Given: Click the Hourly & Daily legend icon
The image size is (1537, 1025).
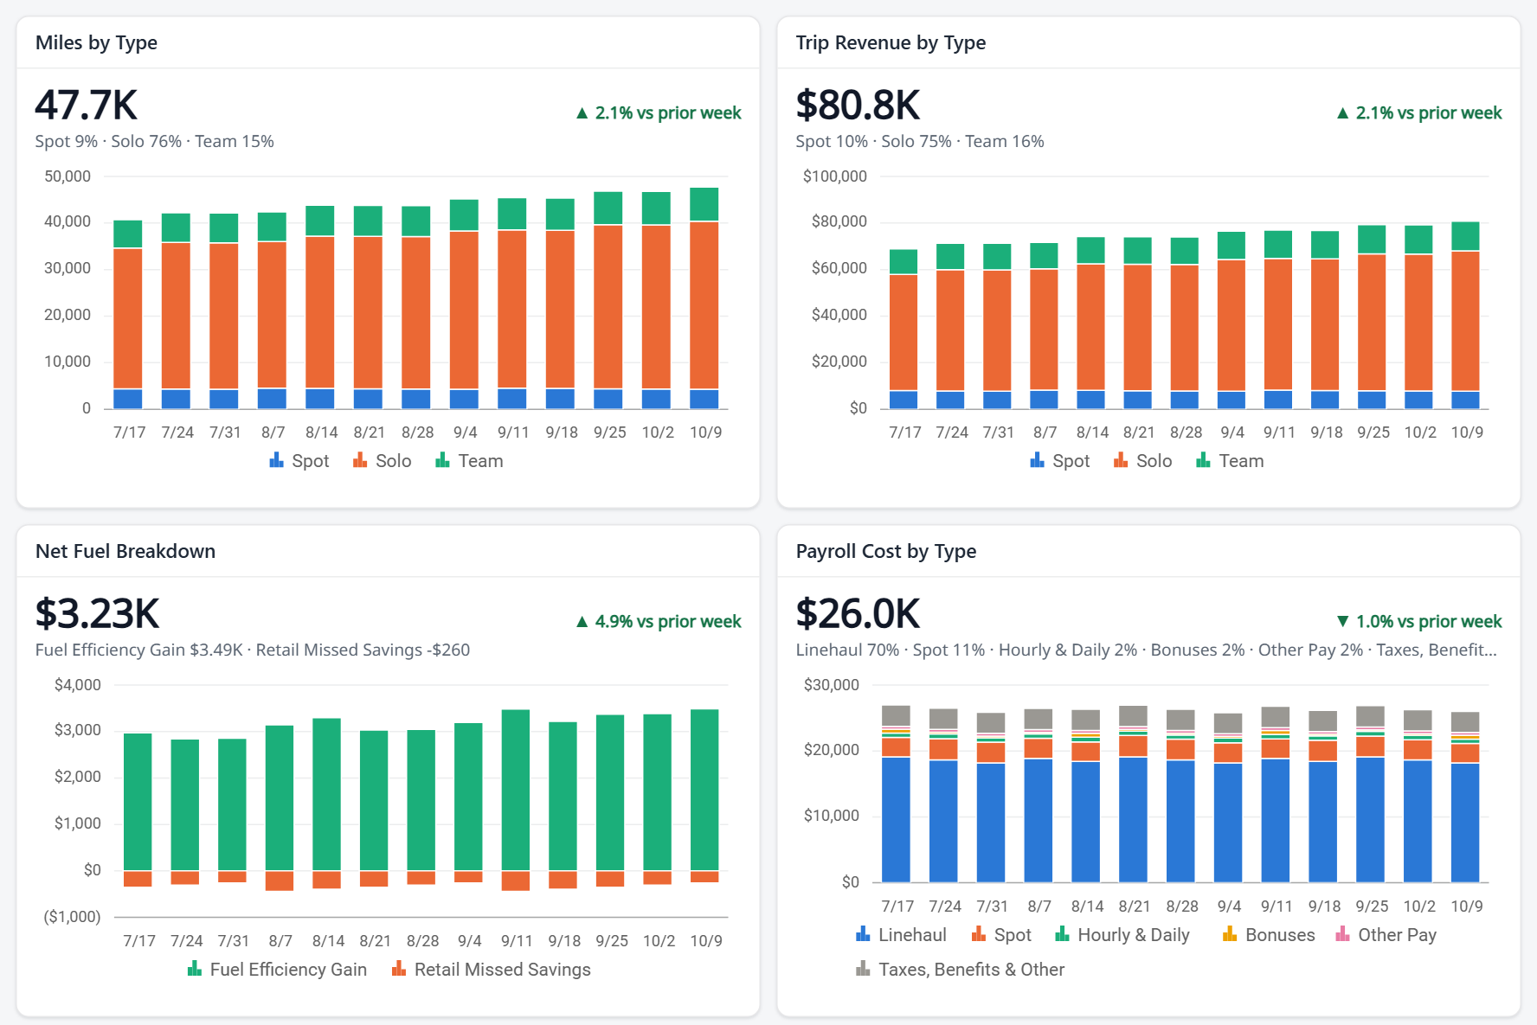Looking at the screenshot, I should pyautogui.click(x=1062, y=934).
